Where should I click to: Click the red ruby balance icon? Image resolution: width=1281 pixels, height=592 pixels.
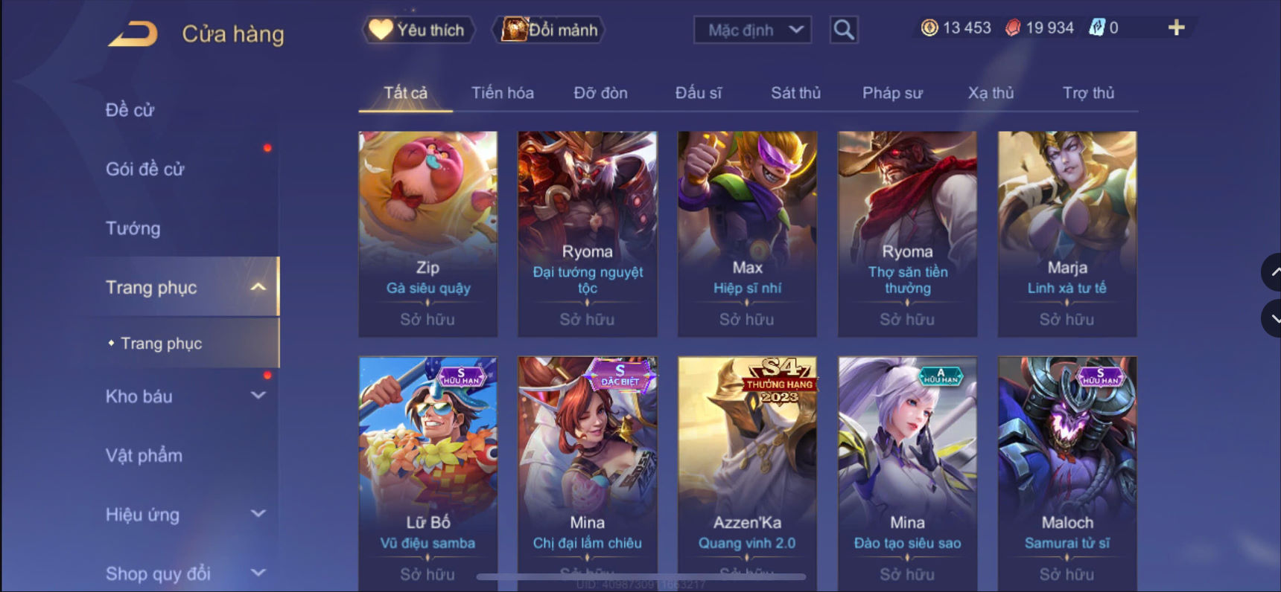pyautogui.click(x=1013, y=28)
